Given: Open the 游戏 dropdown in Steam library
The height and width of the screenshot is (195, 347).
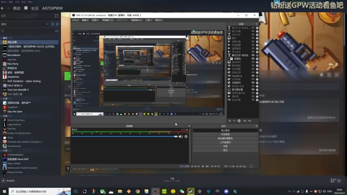Looking at the screenshot, I should tap(47, 24).
